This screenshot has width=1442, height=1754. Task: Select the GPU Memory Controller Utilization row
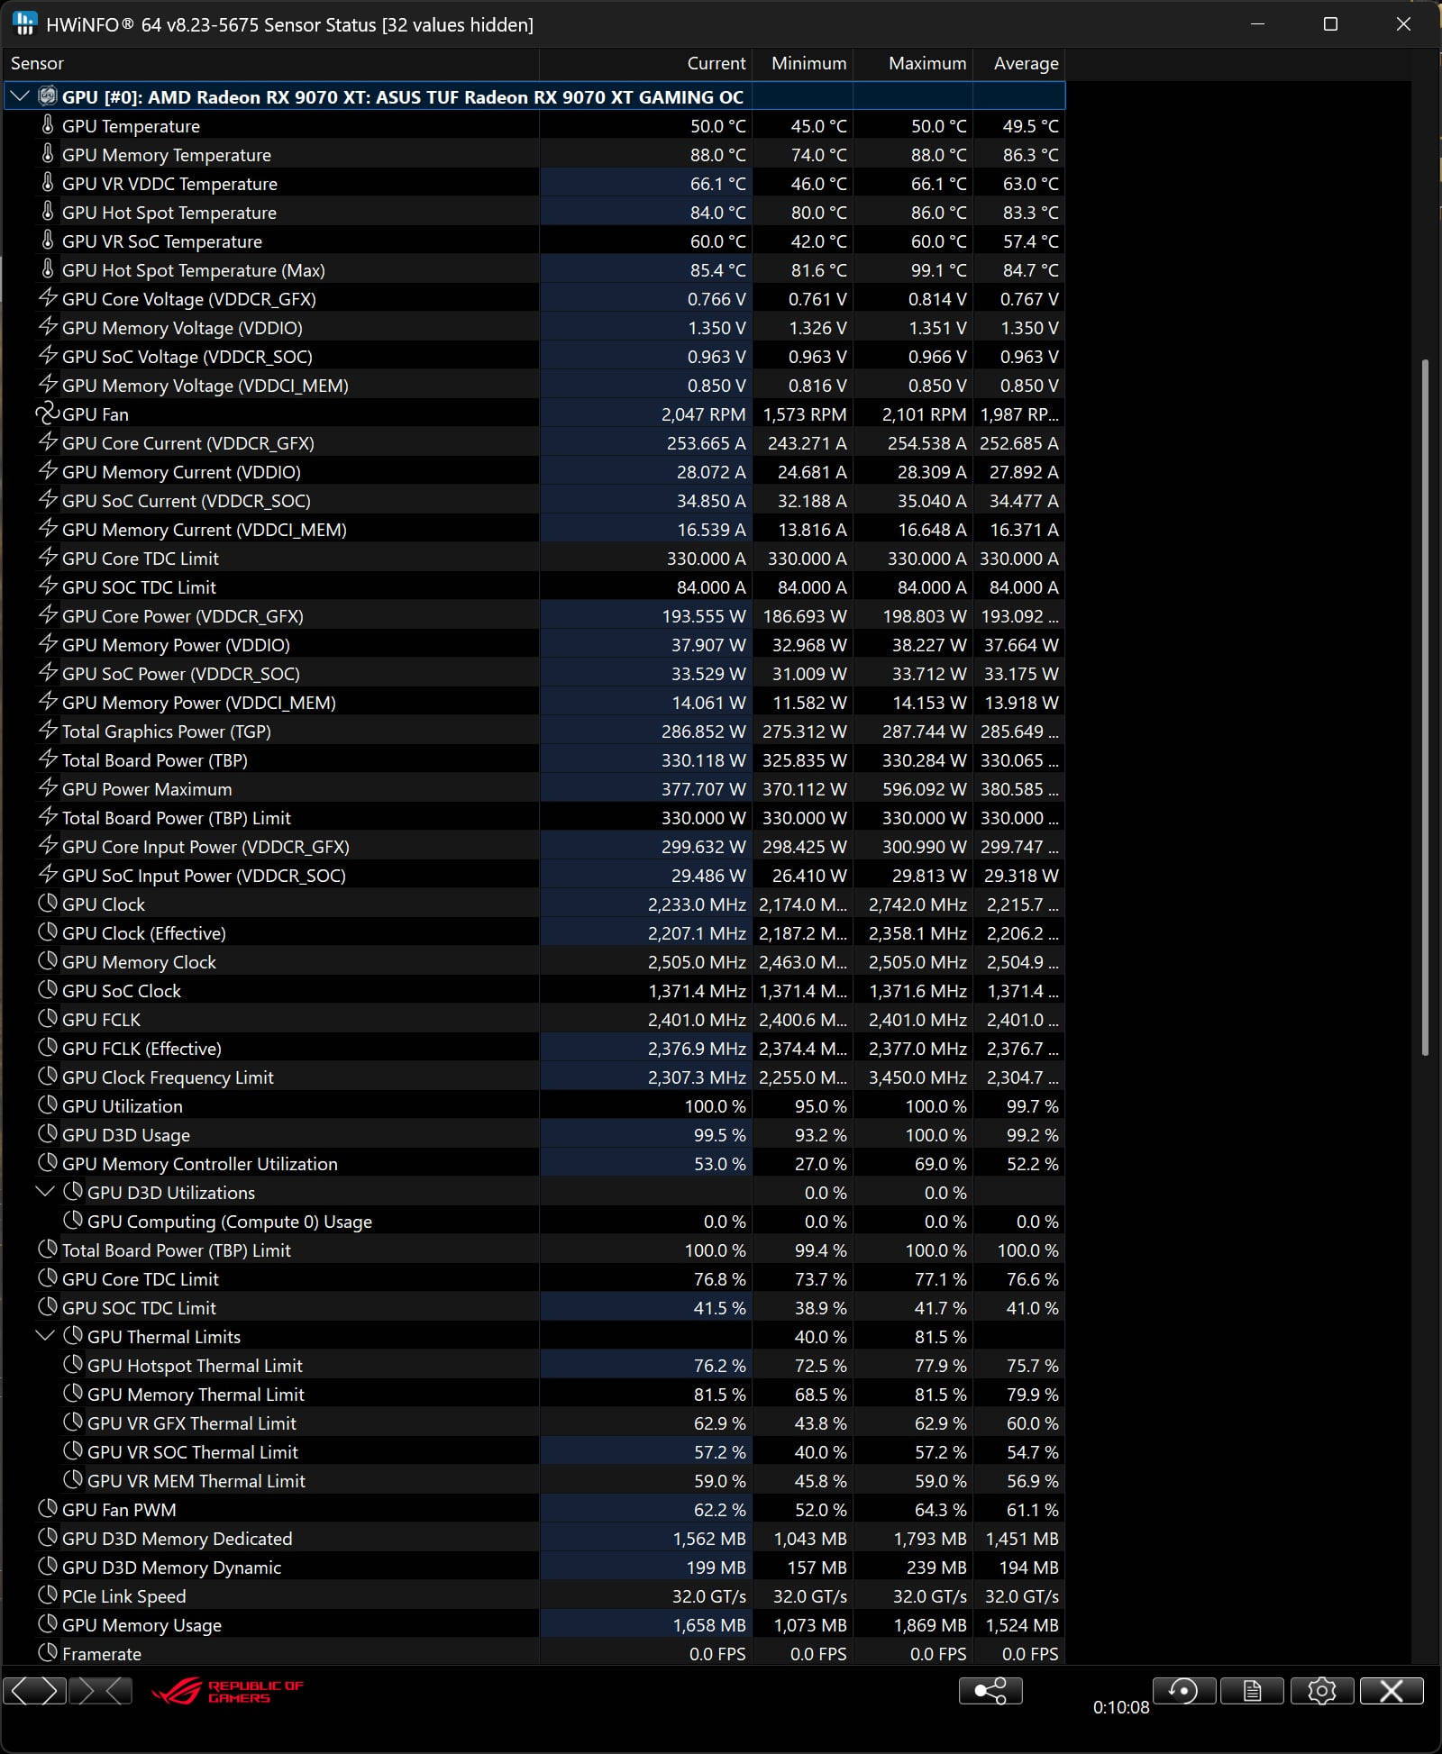pyautogui.click(x=533, y=1163)
